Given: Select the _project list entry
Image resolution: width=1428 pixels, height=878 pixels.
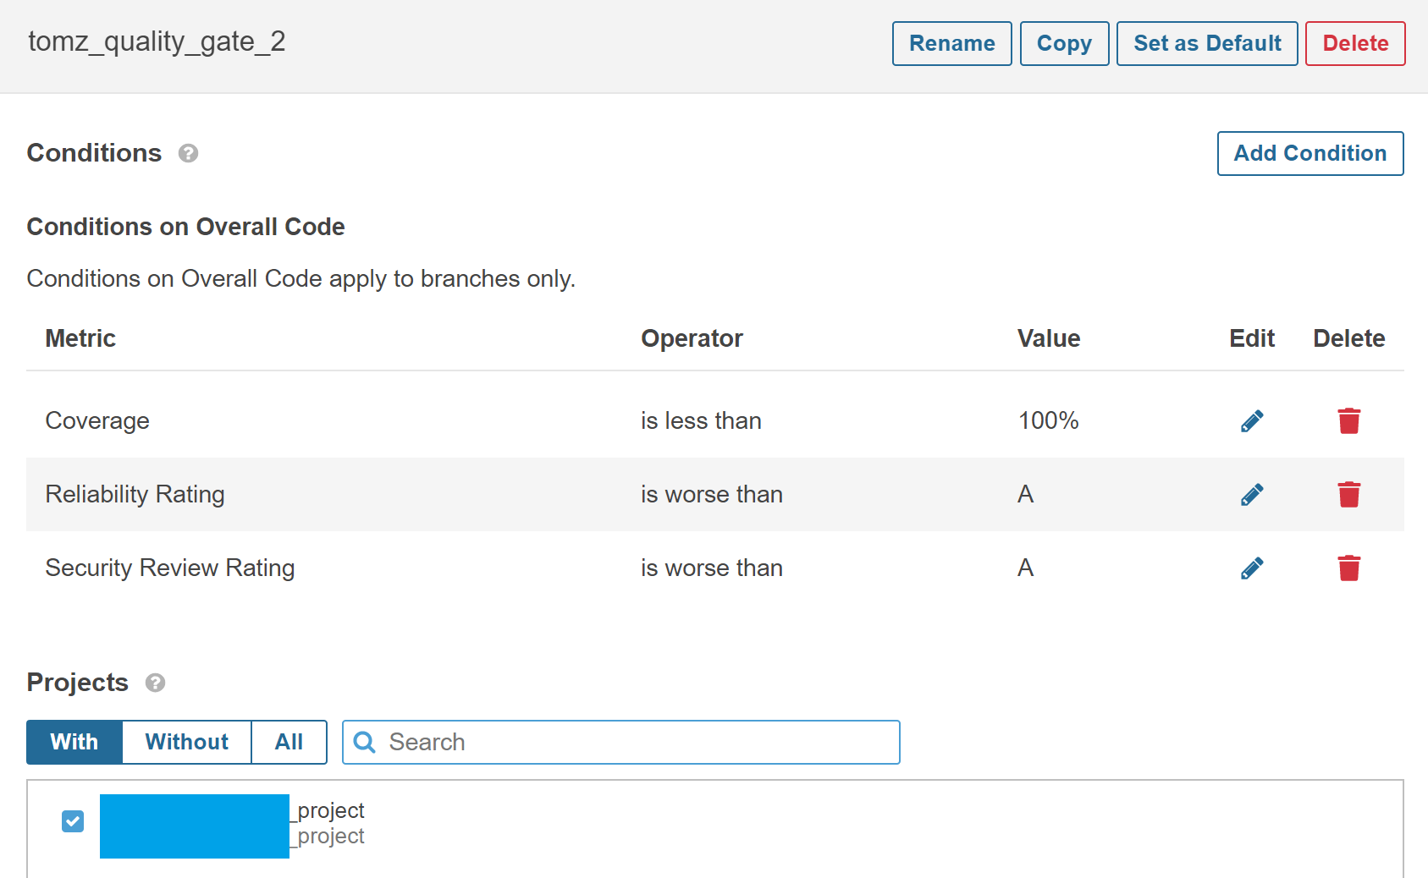Looking at the screenshot, I should coord(331,812).
